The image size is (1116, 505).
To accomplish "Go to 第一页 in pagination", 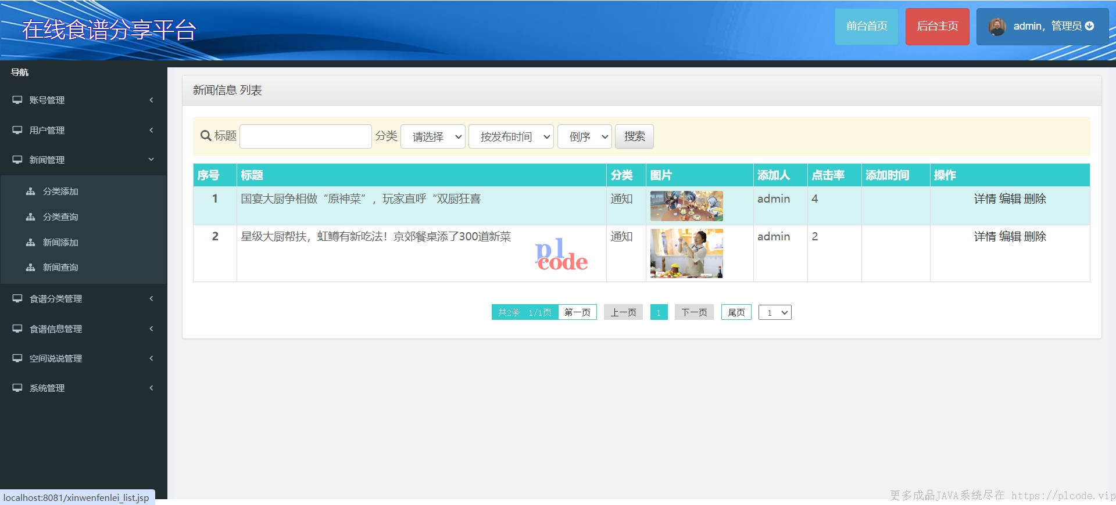I will coord(577,312).
